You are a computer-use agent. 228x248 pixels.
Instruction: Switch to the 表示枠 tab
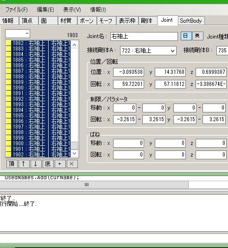[127, 20]
